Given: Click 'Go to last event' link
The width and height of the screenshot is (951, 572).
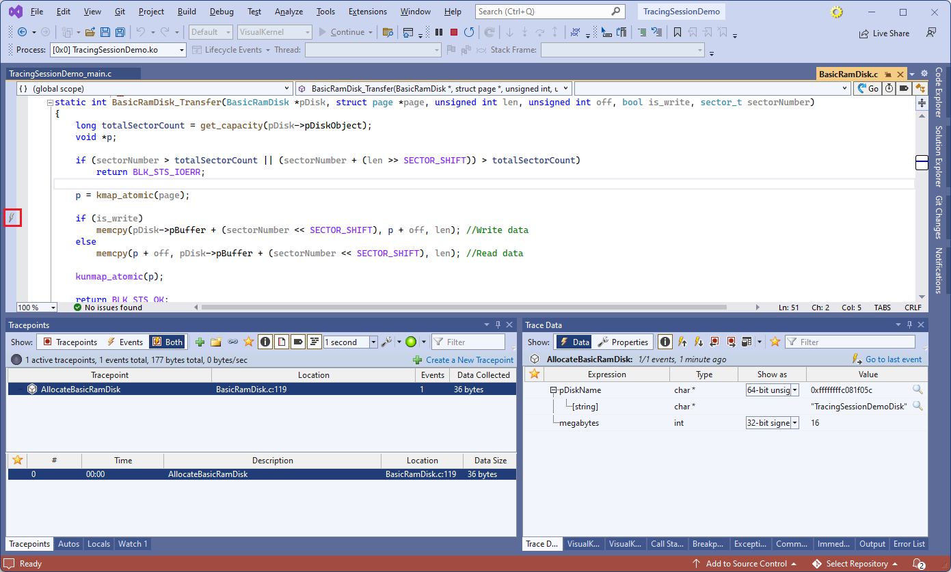Looking at the screenshot, I should [x=893, y=359].
